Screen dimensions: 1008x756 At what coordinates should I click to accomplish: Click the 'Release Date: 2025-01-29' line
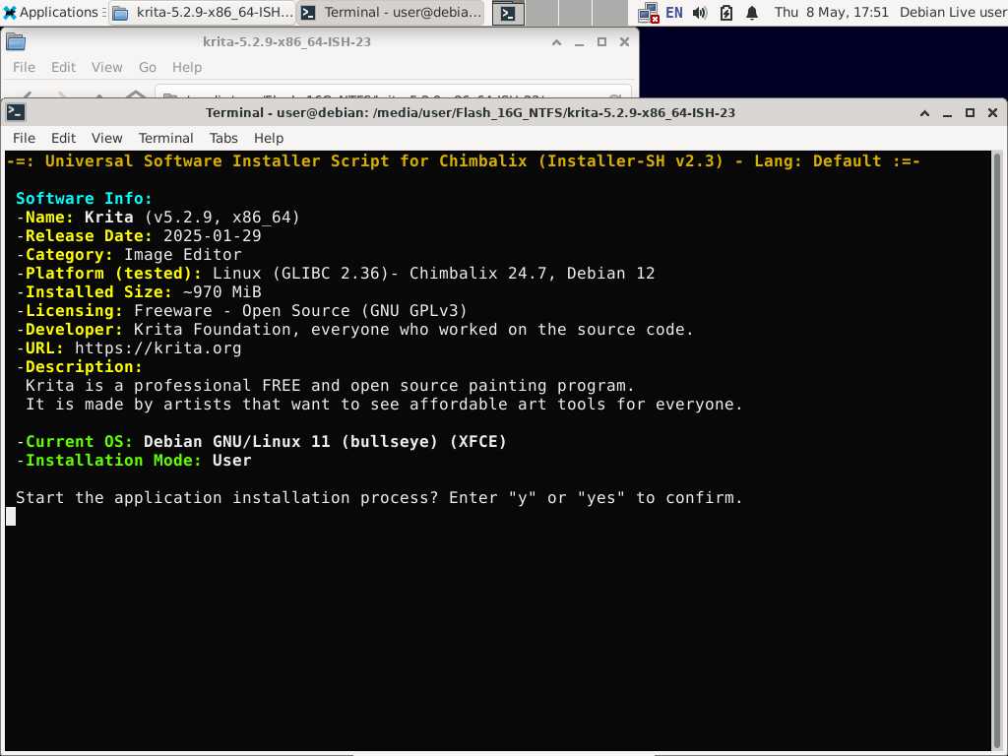[139, 236]
